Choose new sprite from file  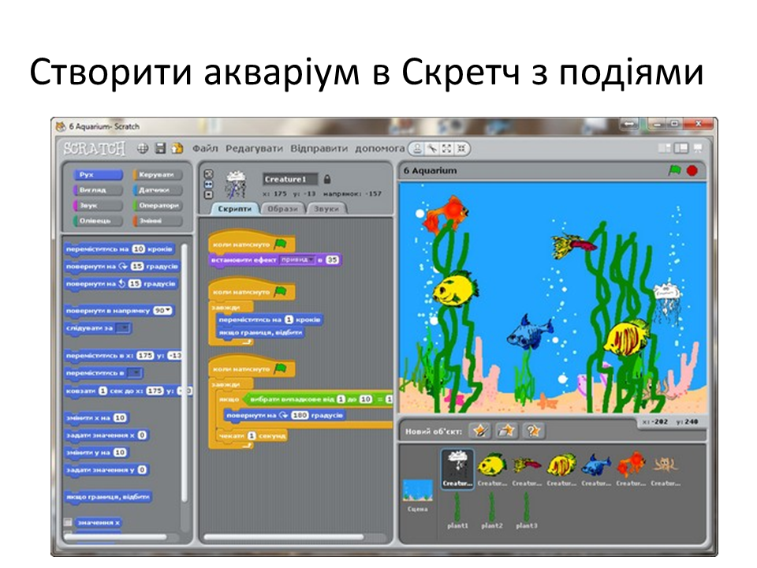506,431
